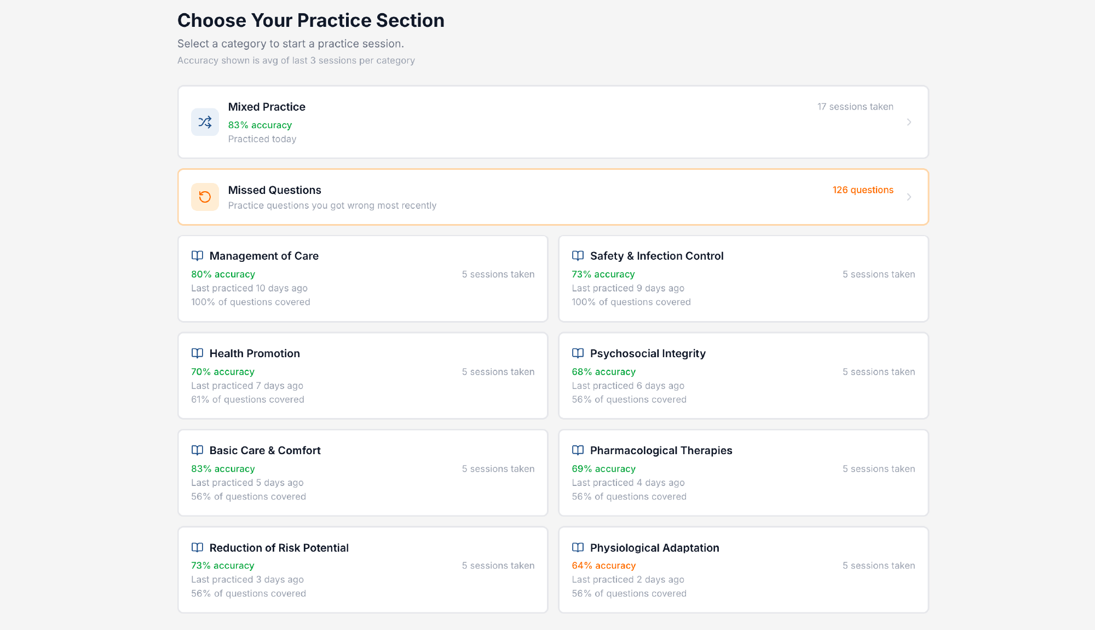Click 'Accuracy shown is avg of last 3 sessions' note
The image size is (1095, 630).
point(296,60)
